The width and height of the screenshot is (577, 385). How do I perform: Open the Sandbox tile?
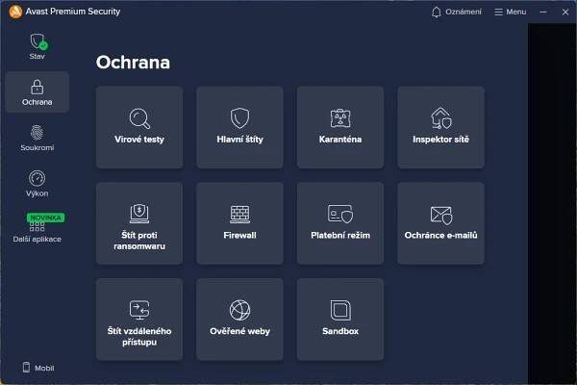click(340, 319)
